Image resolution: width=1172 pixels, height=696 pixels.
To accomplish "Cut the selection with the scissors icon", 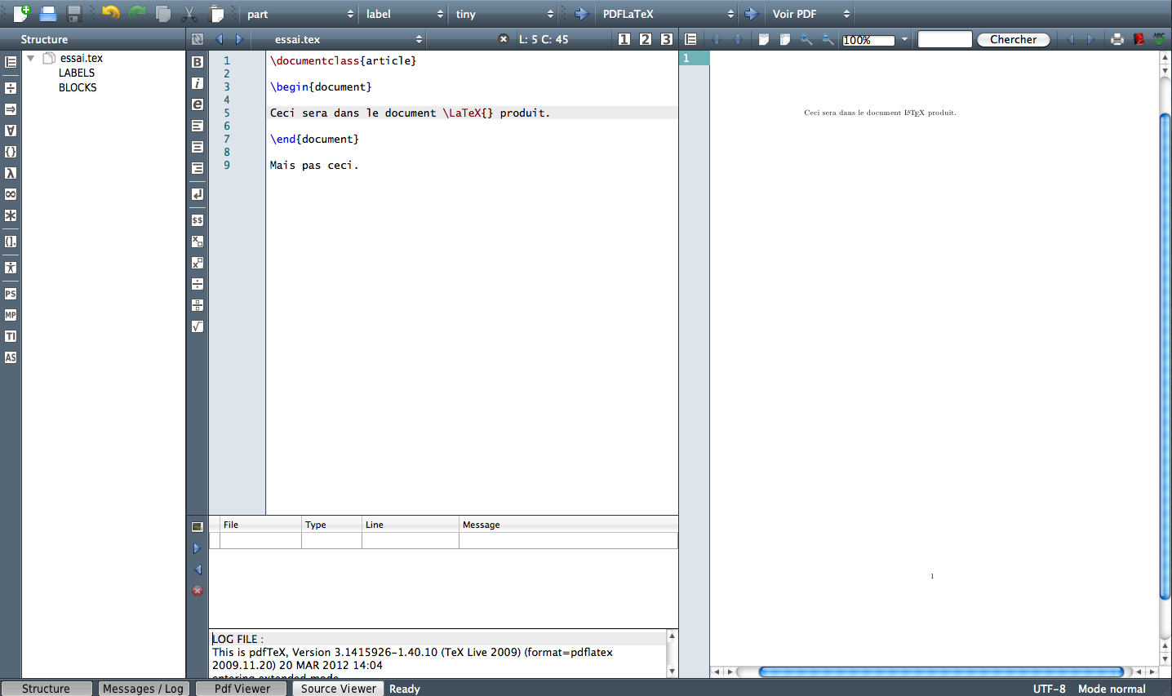I will coord(189,14).
